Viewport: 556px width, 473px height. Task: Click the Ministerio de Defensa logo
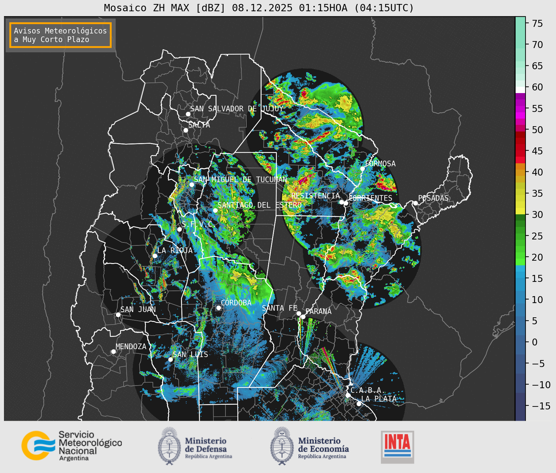click(195, 446)
